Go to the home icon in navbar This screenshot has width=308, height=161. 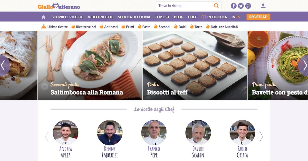click(x=44, y=17)
